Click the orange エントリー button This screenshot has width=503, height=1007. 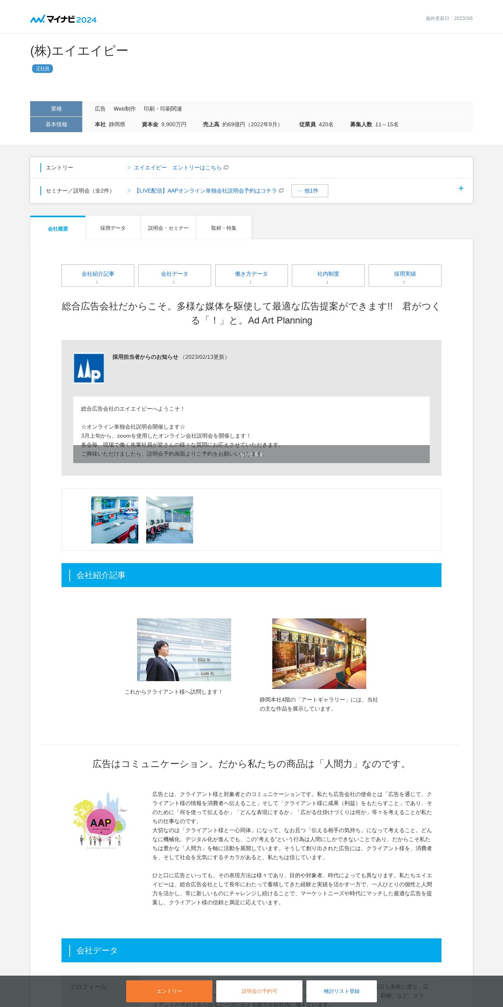tap(169, 991)
